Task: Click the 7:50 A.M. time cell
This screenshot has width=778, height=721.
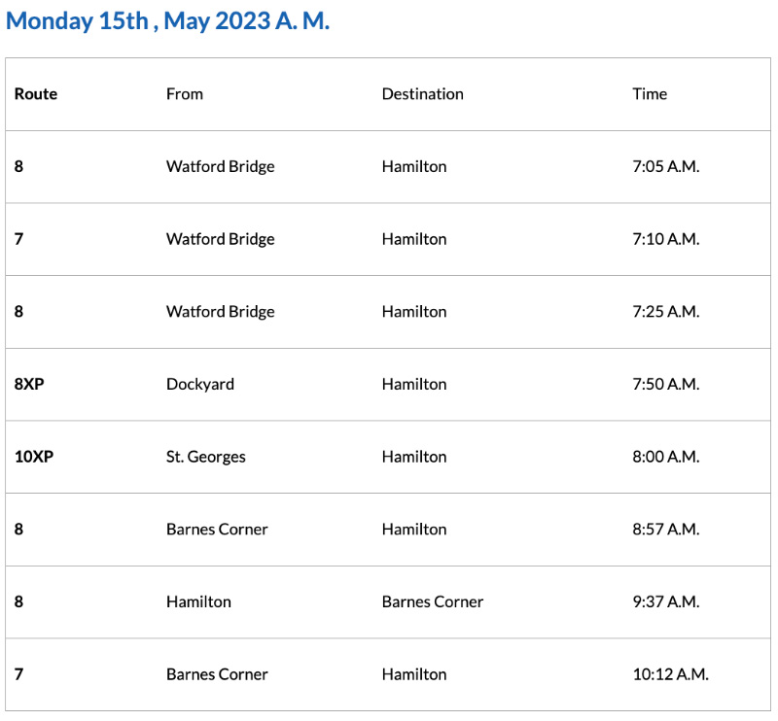Action: point(665,384)
